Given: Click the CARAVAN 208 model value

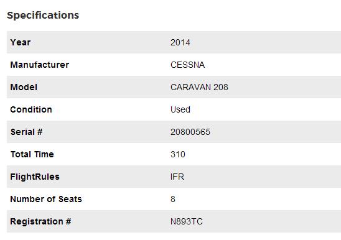Looking at the screenshot, I should [199, 87].
